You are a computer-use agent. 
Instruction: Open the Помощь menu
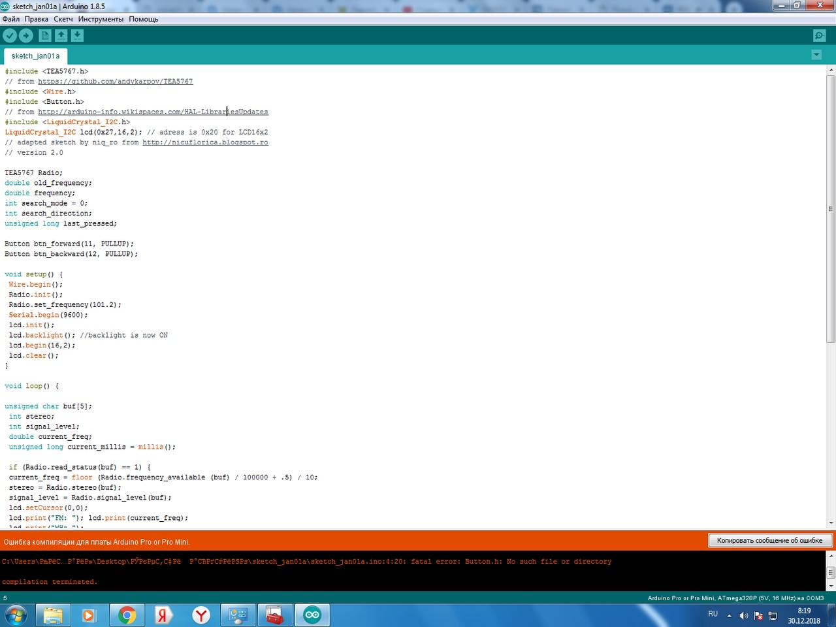(143, 19)
